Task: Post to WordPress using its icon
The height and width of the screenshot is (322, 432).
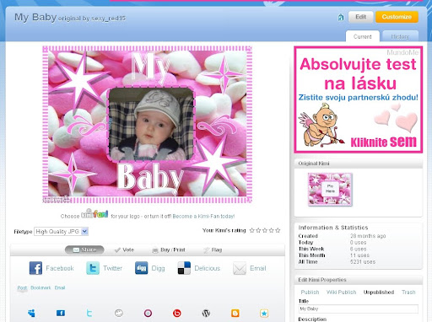Action: (206, 313)
